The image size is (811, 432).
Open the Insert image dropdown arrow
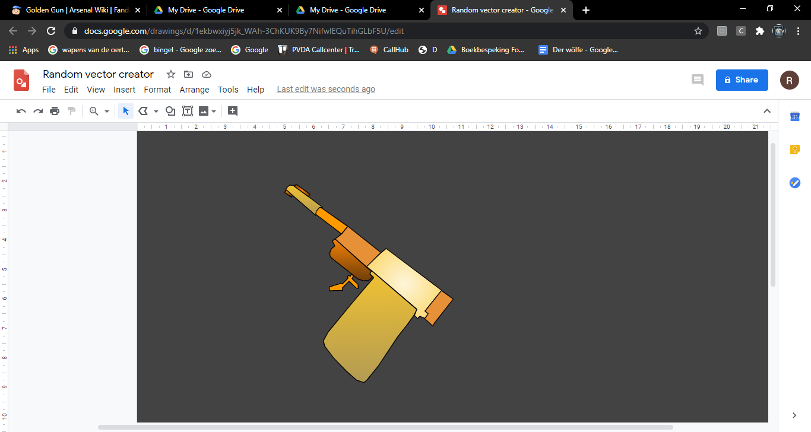pyautogui.click(x=213, y=111)
